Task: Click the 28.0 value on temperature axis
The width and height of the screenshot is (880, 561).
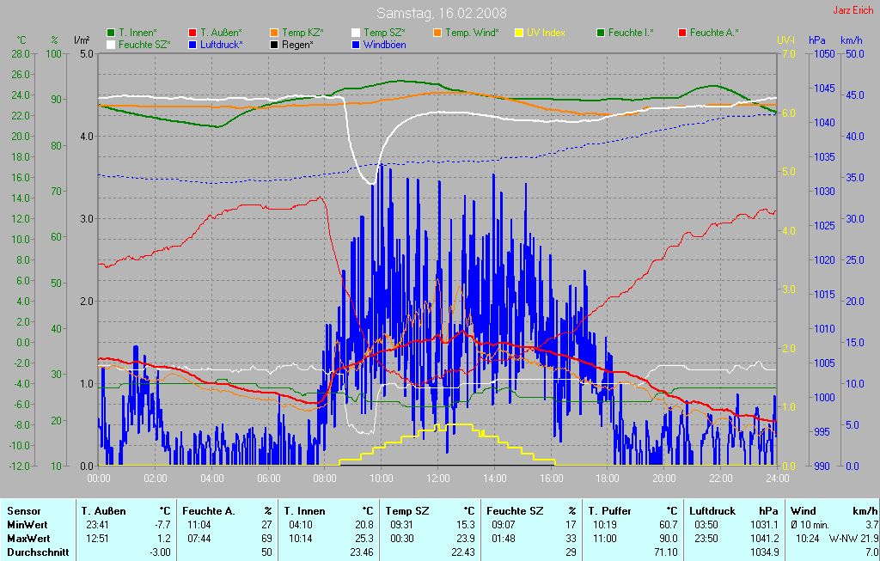Action: (x=21, y=54)
